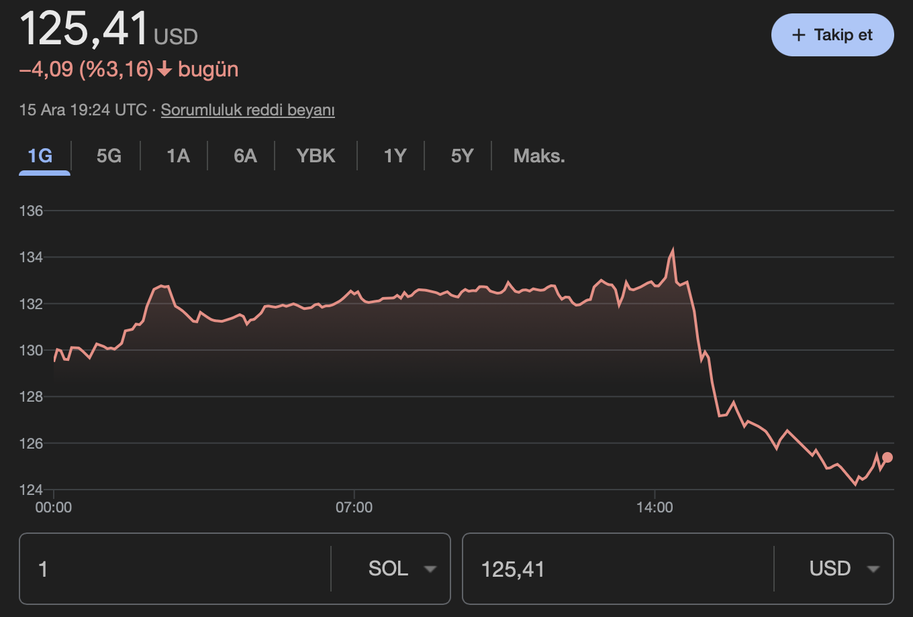This screenshot has width=913, height=617.
Task: Open the Sorumluluk reddi beyanı link
Action: coord(248,110)
